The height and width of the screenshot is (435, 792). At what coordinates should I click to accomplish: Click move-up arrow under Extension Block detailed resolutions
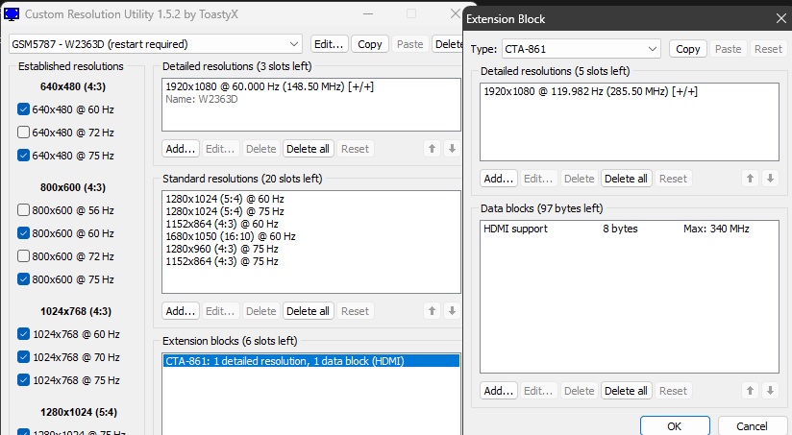click(x=750, y=179)
